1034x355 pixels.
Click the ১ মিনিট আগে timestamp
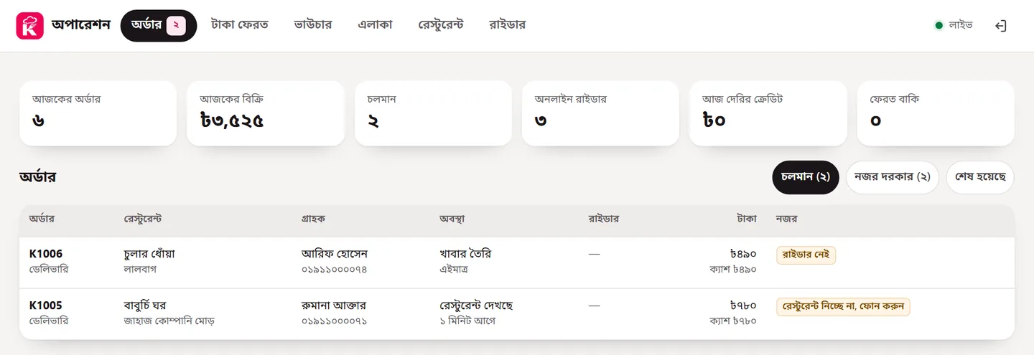point(467,321)
